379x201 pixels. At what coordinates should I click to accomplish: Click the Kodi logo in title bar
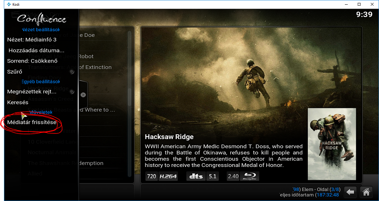tap(9, 4)
